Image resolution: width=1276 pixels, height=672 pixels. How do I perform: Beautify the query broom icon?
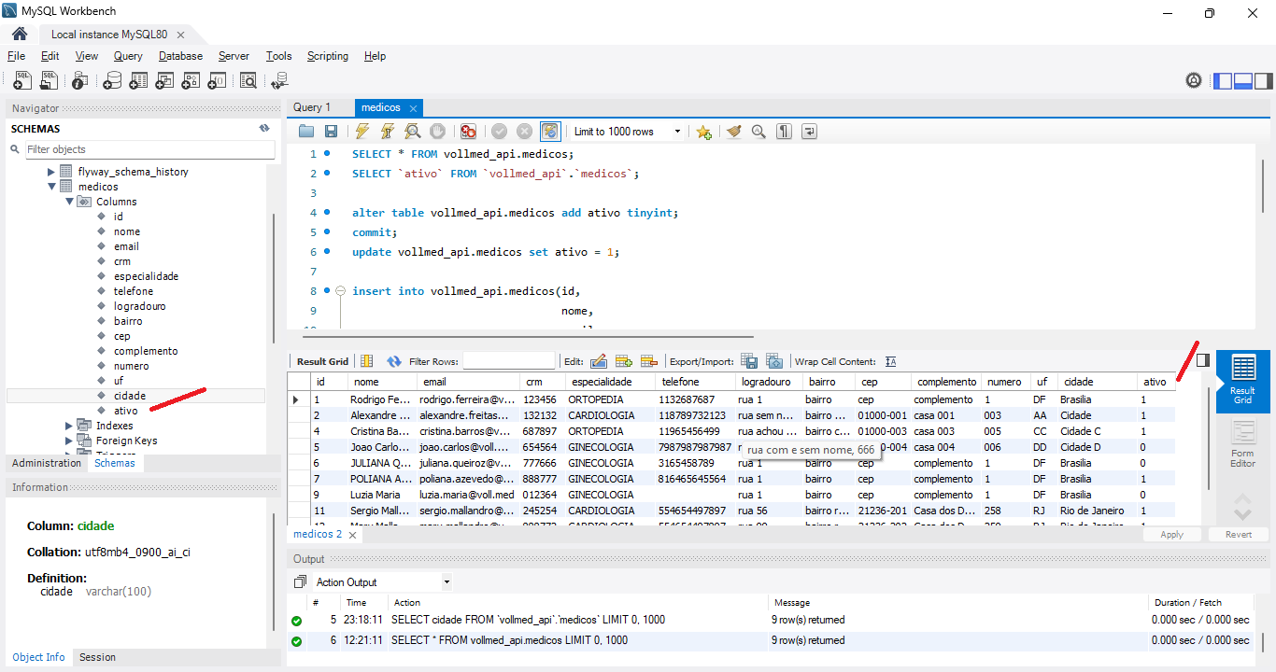pyautogui.click(x=734, y=132)
